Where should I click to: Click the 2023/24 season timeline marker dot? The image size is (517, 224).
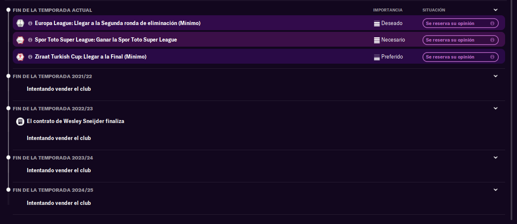tap(8, 157)
